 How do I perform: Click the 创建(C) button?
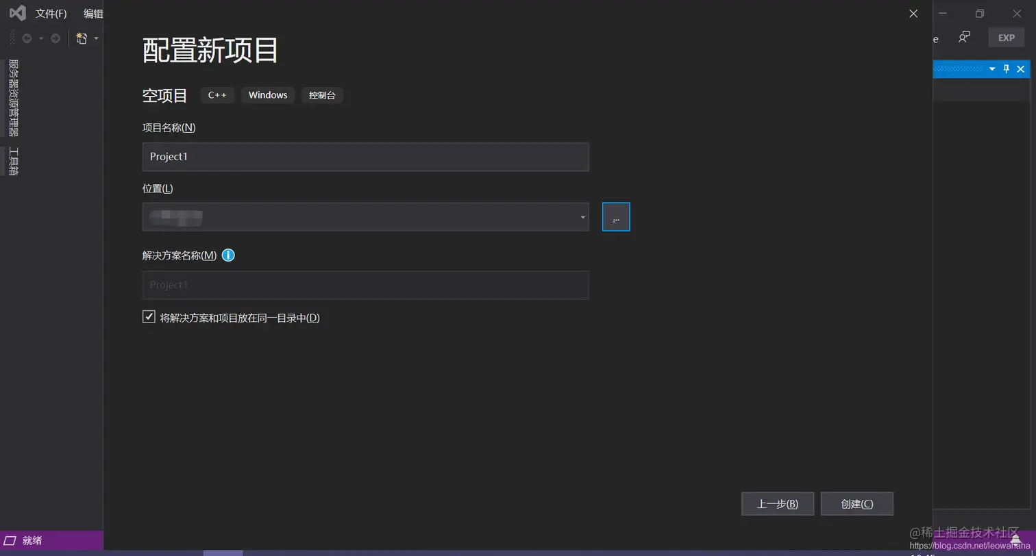click(x=857, y=504)
